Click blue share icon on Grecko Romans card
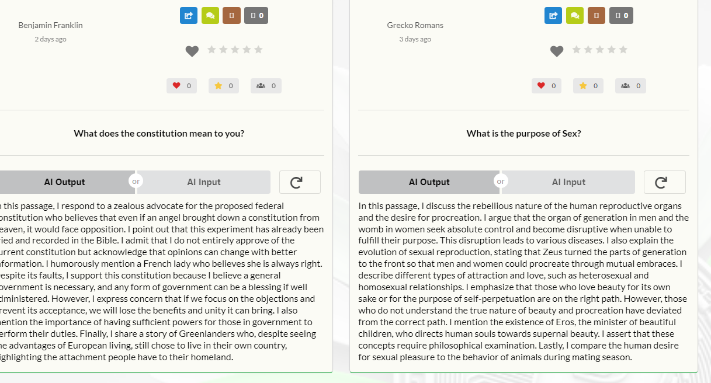711x383 pixels. tap(553, 16)
